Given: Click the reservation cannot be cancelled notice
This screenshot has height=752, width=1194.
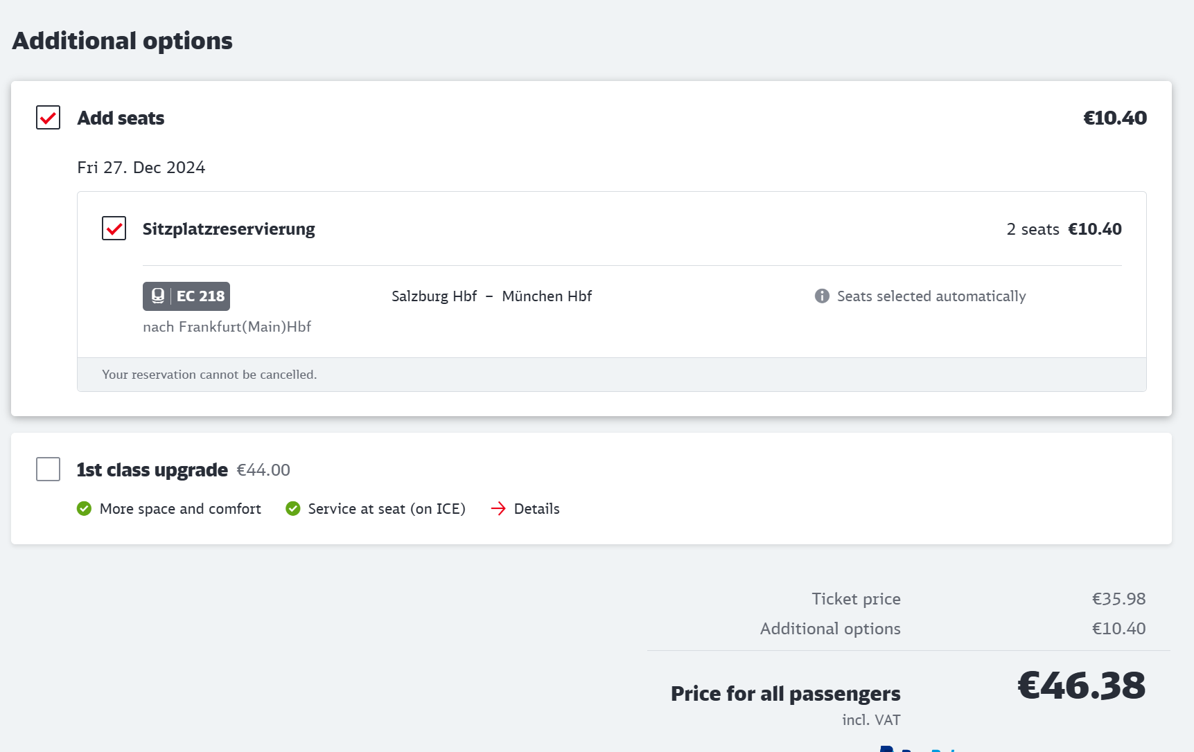Looking at the screenshot, I should 209,375.
